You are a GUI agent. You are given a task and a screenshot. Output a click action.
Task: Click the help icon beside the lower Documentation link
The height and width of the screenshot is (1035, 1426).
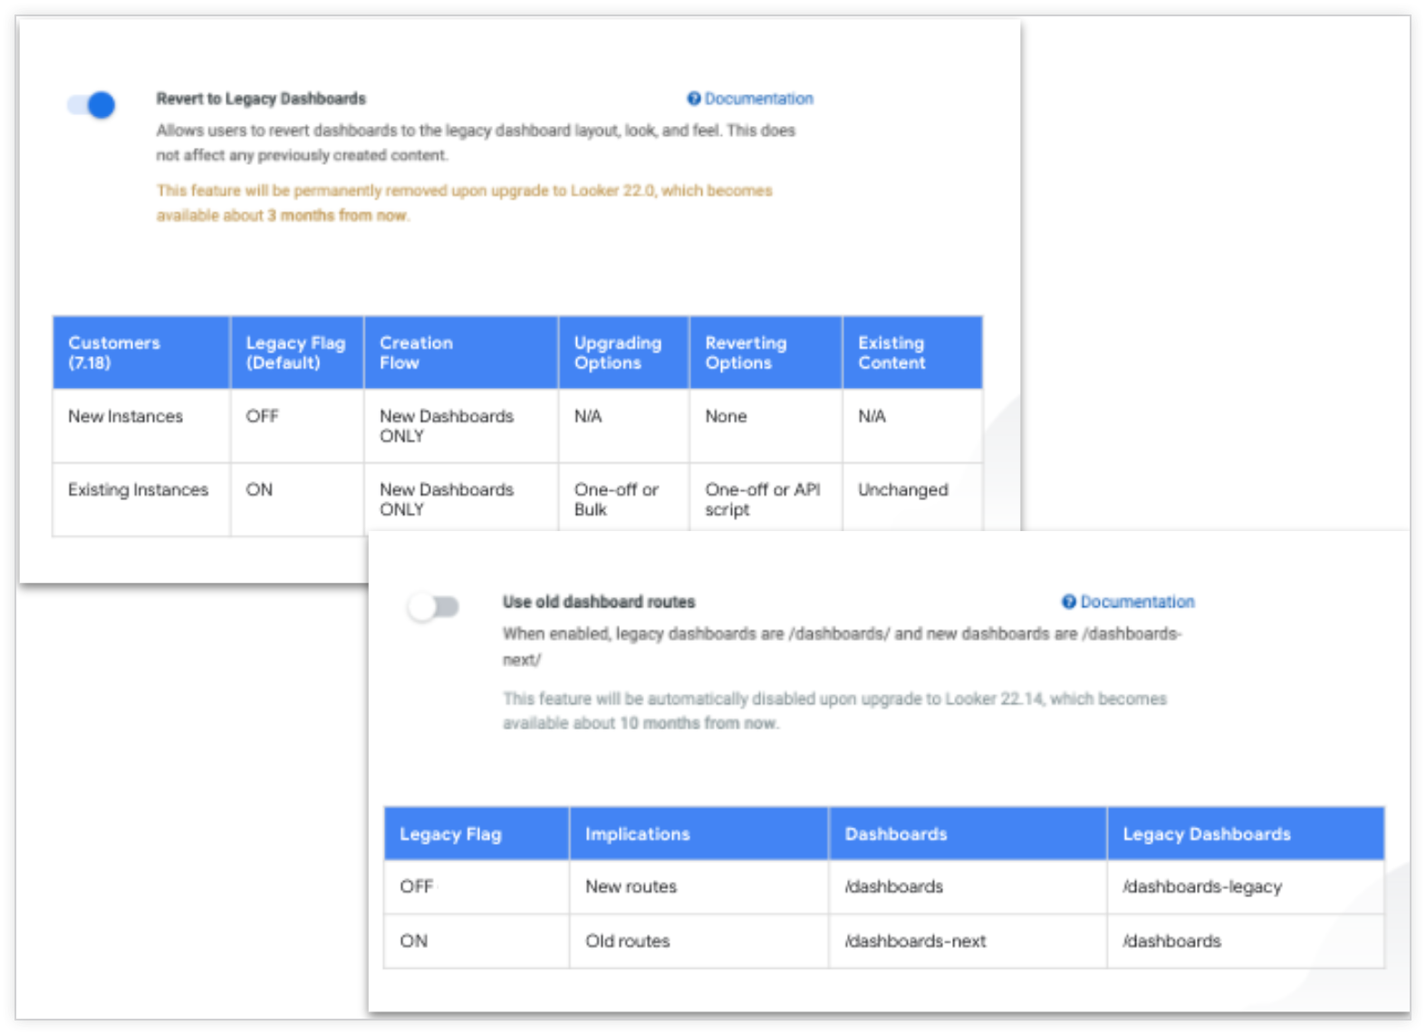[1069, 602]
